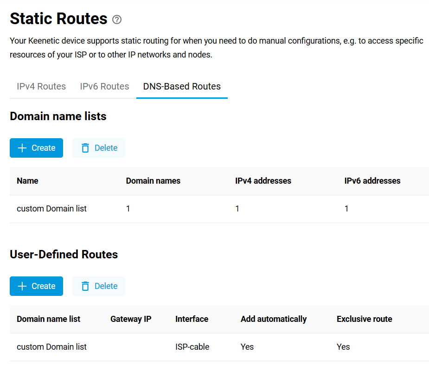Click the IPv6 addresses column header

pos(372,181)
